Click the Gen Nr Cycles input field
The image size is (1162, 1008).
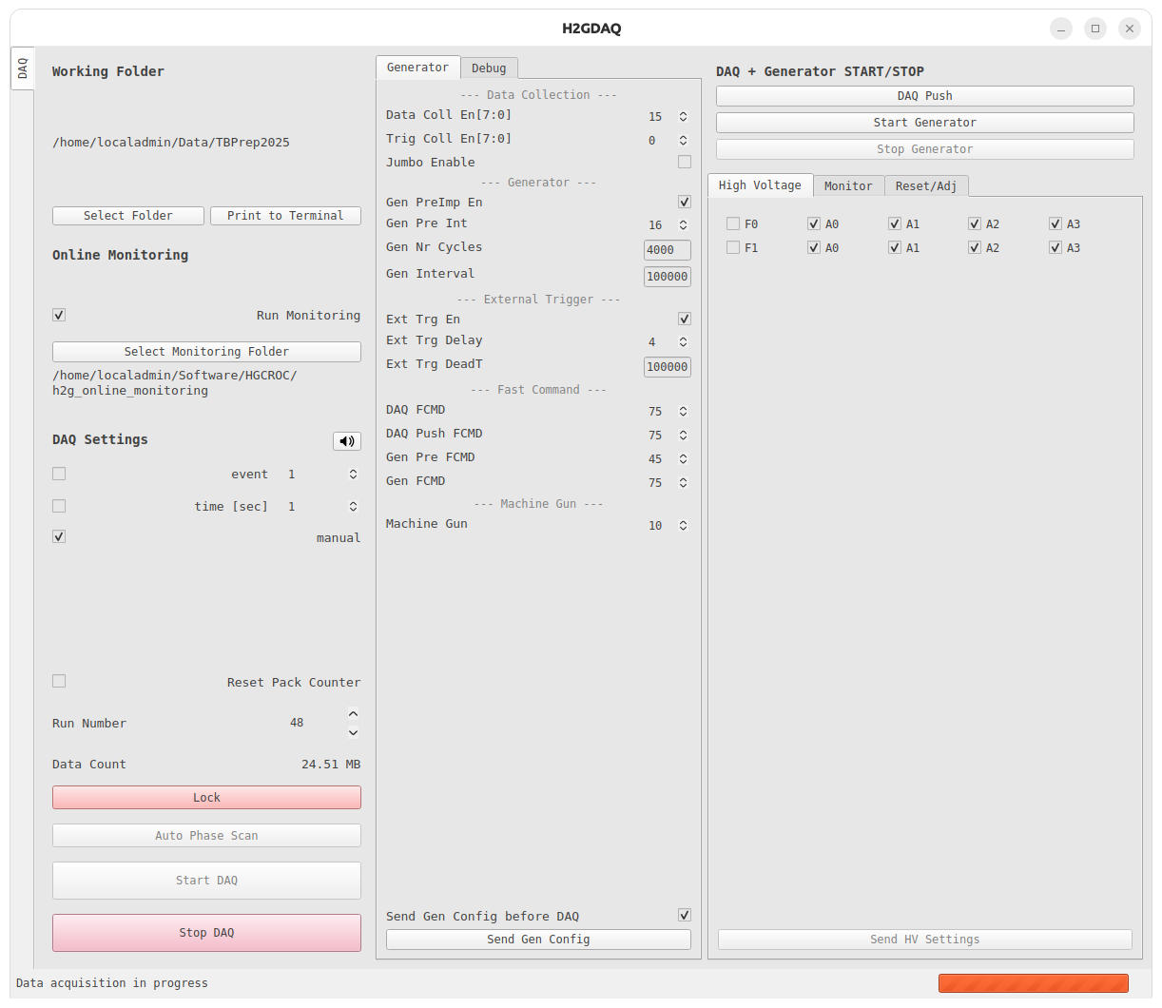tap(667, 250)
